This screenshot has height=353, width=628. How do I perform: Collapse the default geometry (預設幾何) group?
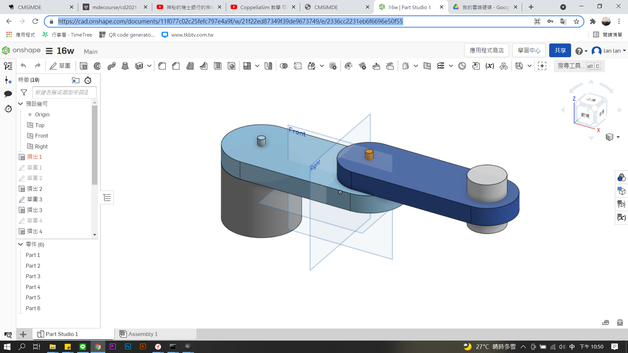click(x=21, y=104)
